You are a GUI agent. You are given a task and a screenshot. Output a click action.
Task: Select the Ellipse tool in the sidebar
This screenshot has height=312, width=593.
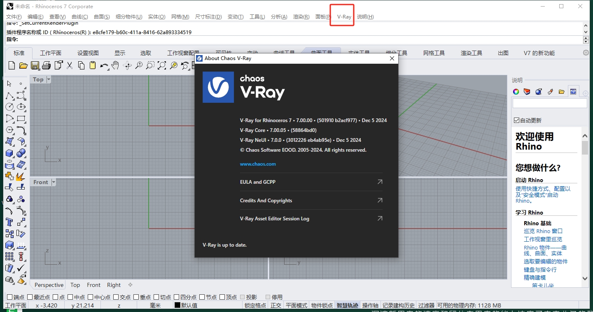[21, 107]
